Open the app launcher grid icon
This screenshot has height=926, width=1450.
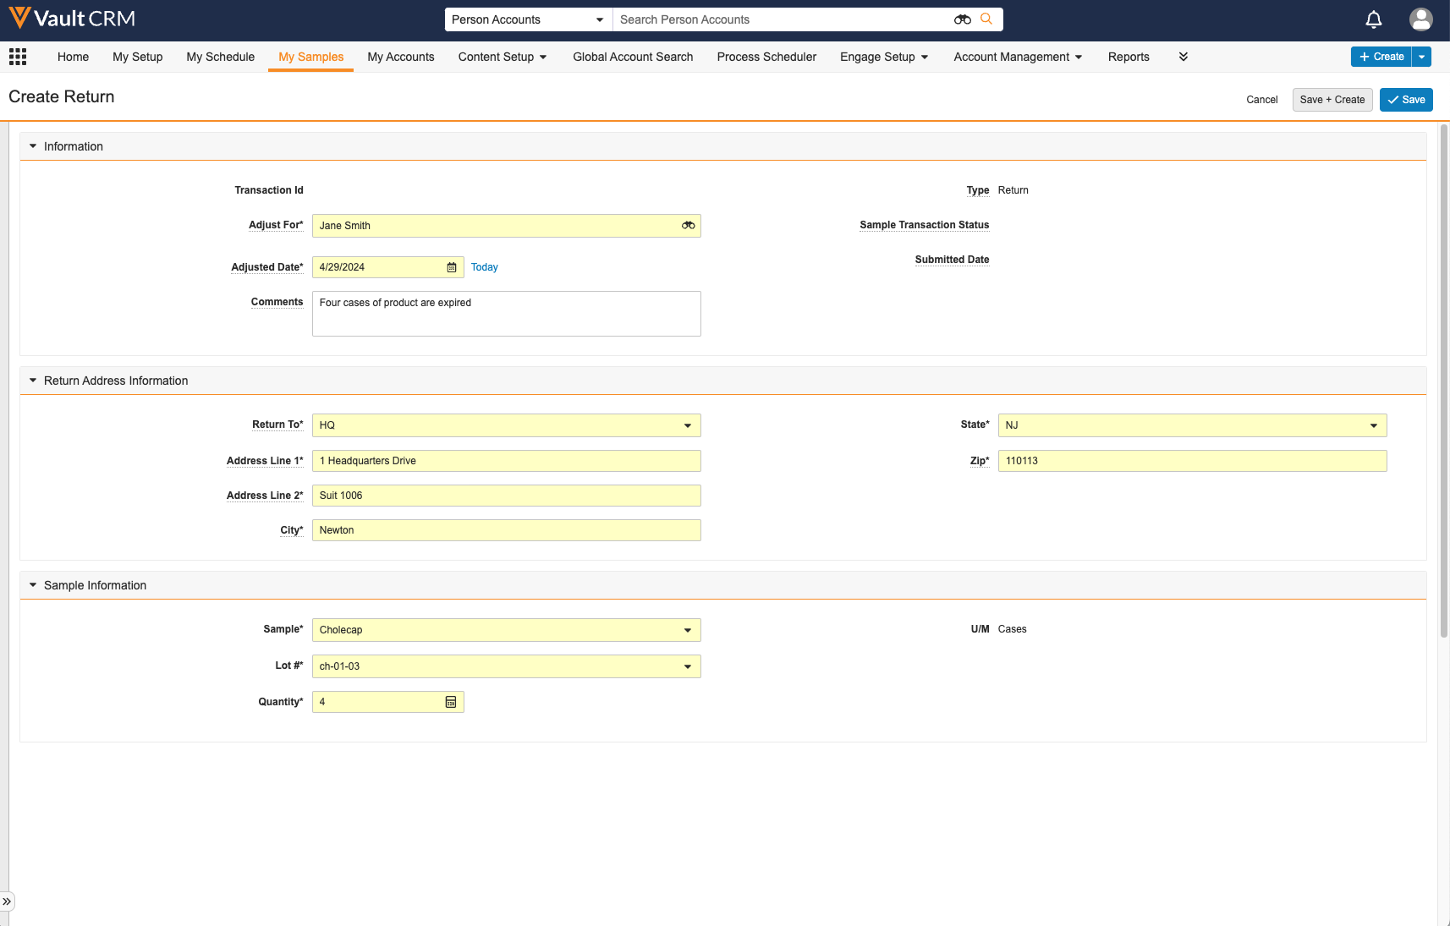click(18, 57)
